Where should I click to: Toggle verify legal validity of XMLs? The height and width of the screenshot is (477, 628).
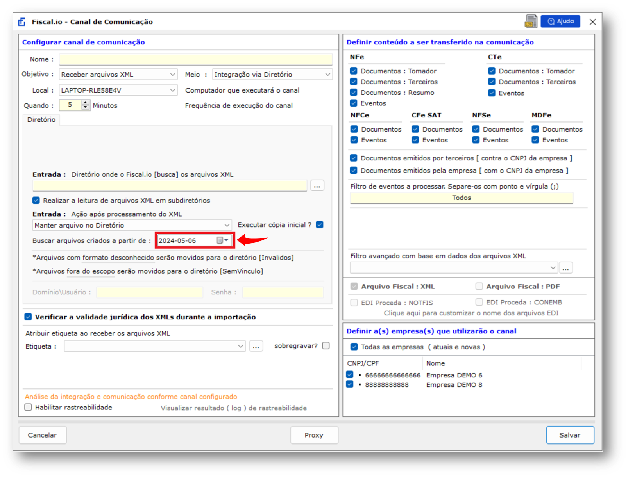[x=28, y=317]
